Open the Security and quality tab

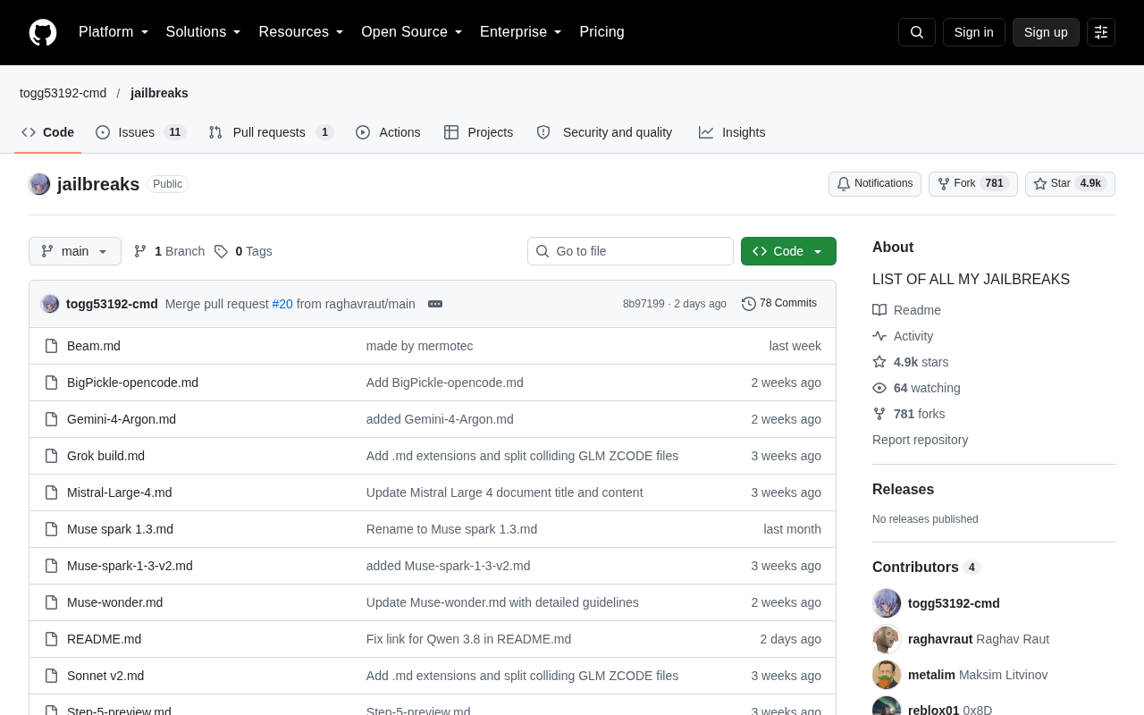[x=604, y=132]
